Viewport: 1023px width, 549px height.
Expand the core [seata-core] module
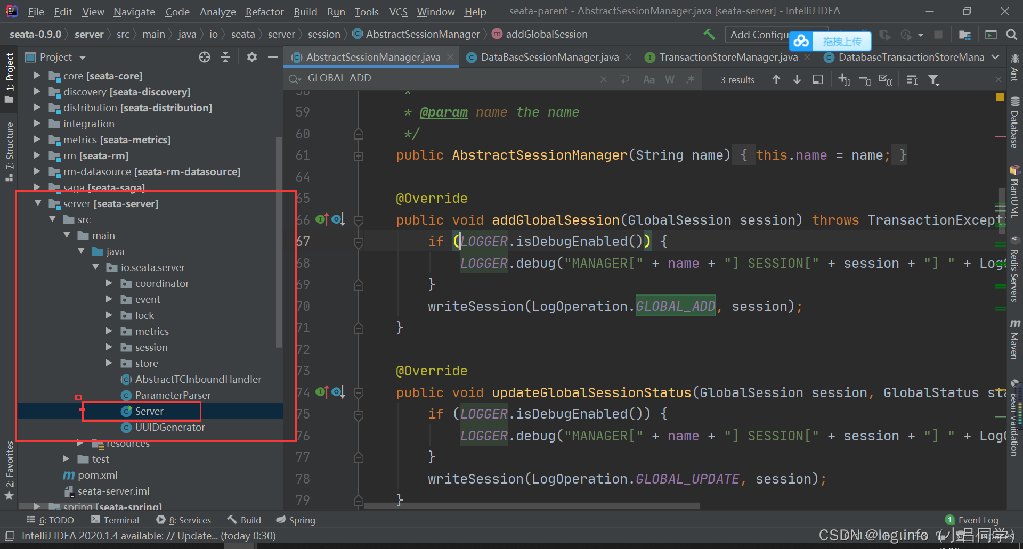pyautogui.click(x=37, y=76)
